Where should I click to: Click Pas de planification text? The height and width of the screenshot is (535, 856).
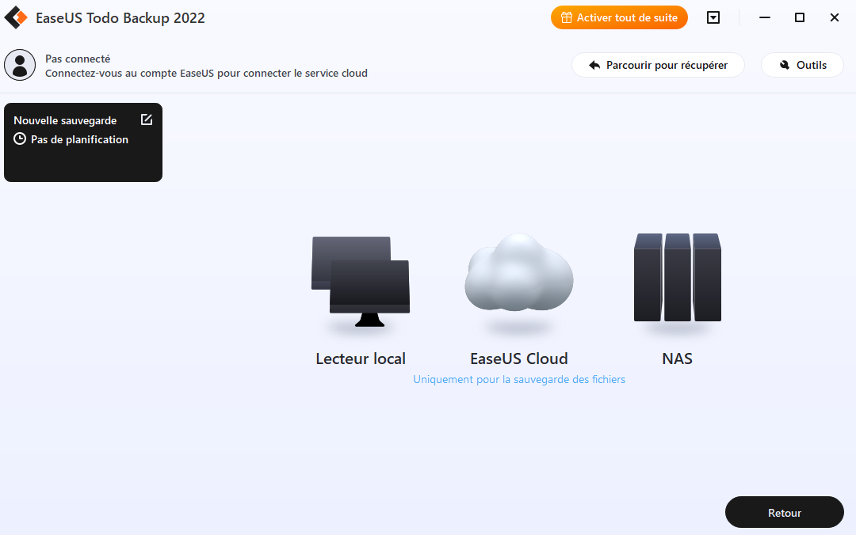[80, 139]
